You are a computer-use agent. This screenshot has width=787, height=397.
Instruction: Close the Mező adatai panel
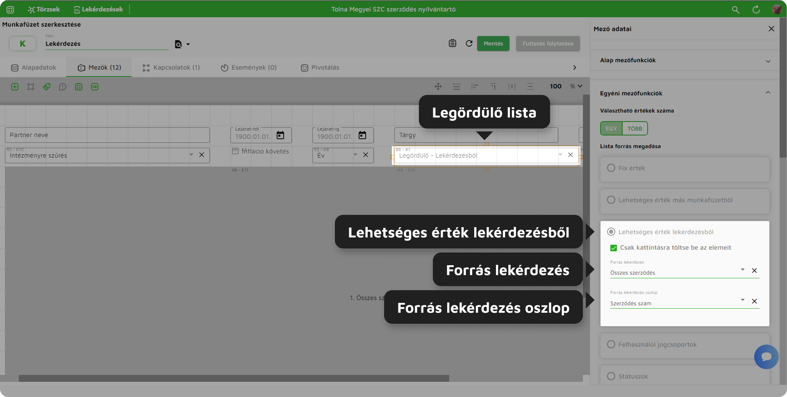(x=771, y=29)
